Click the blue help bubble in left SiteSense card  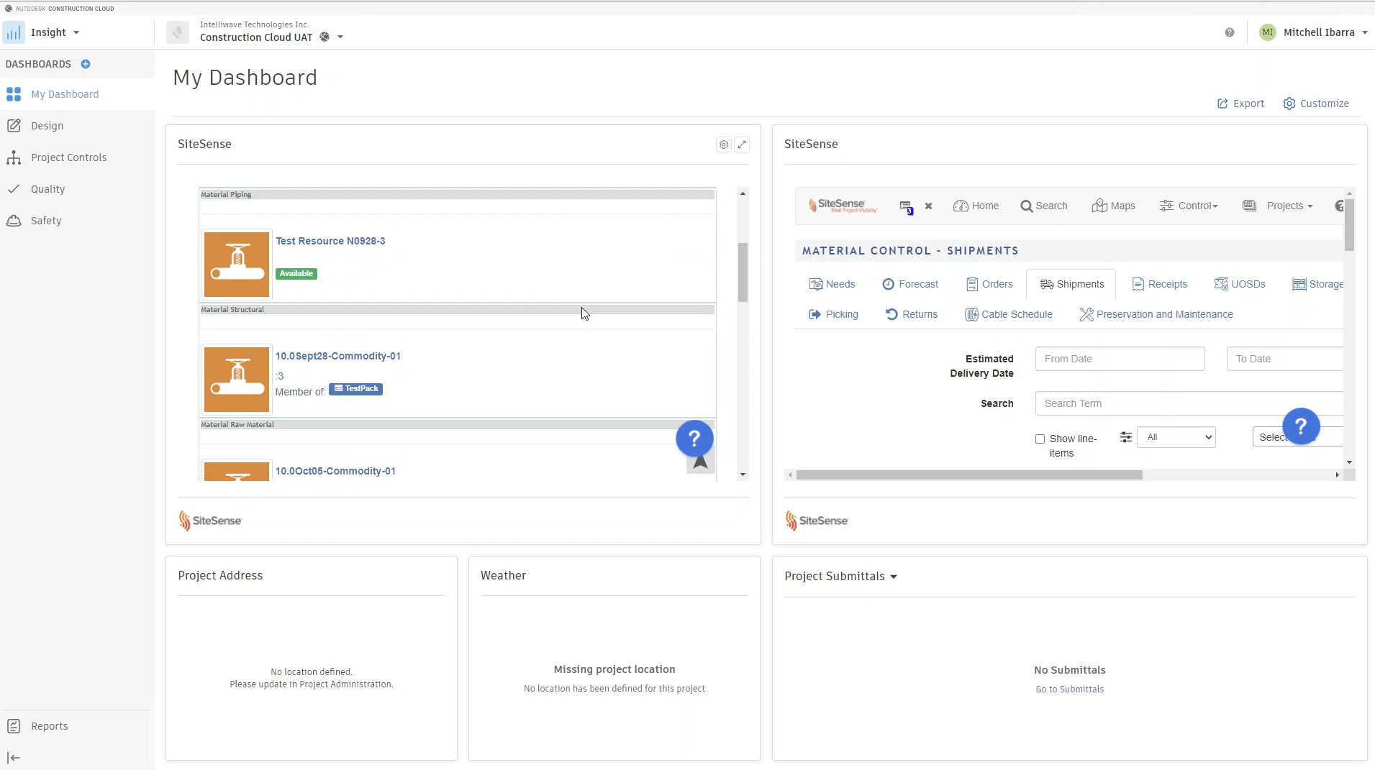[x=694, y=439]
